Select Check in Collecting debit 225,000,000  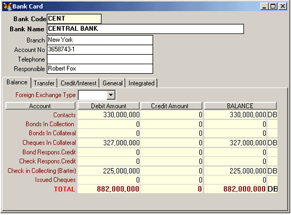(x=109, y=171)
